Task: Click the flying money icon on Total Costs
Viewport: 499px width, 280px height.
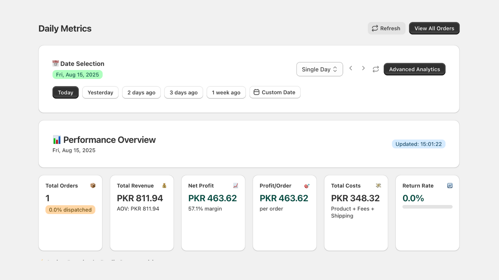Action: pyautogui.click(x=378, y=185)
